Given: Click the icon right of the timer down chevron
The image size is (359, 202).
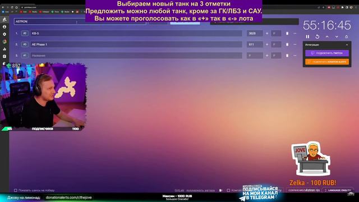Looking at the screenshot, I should coord(347,36).
